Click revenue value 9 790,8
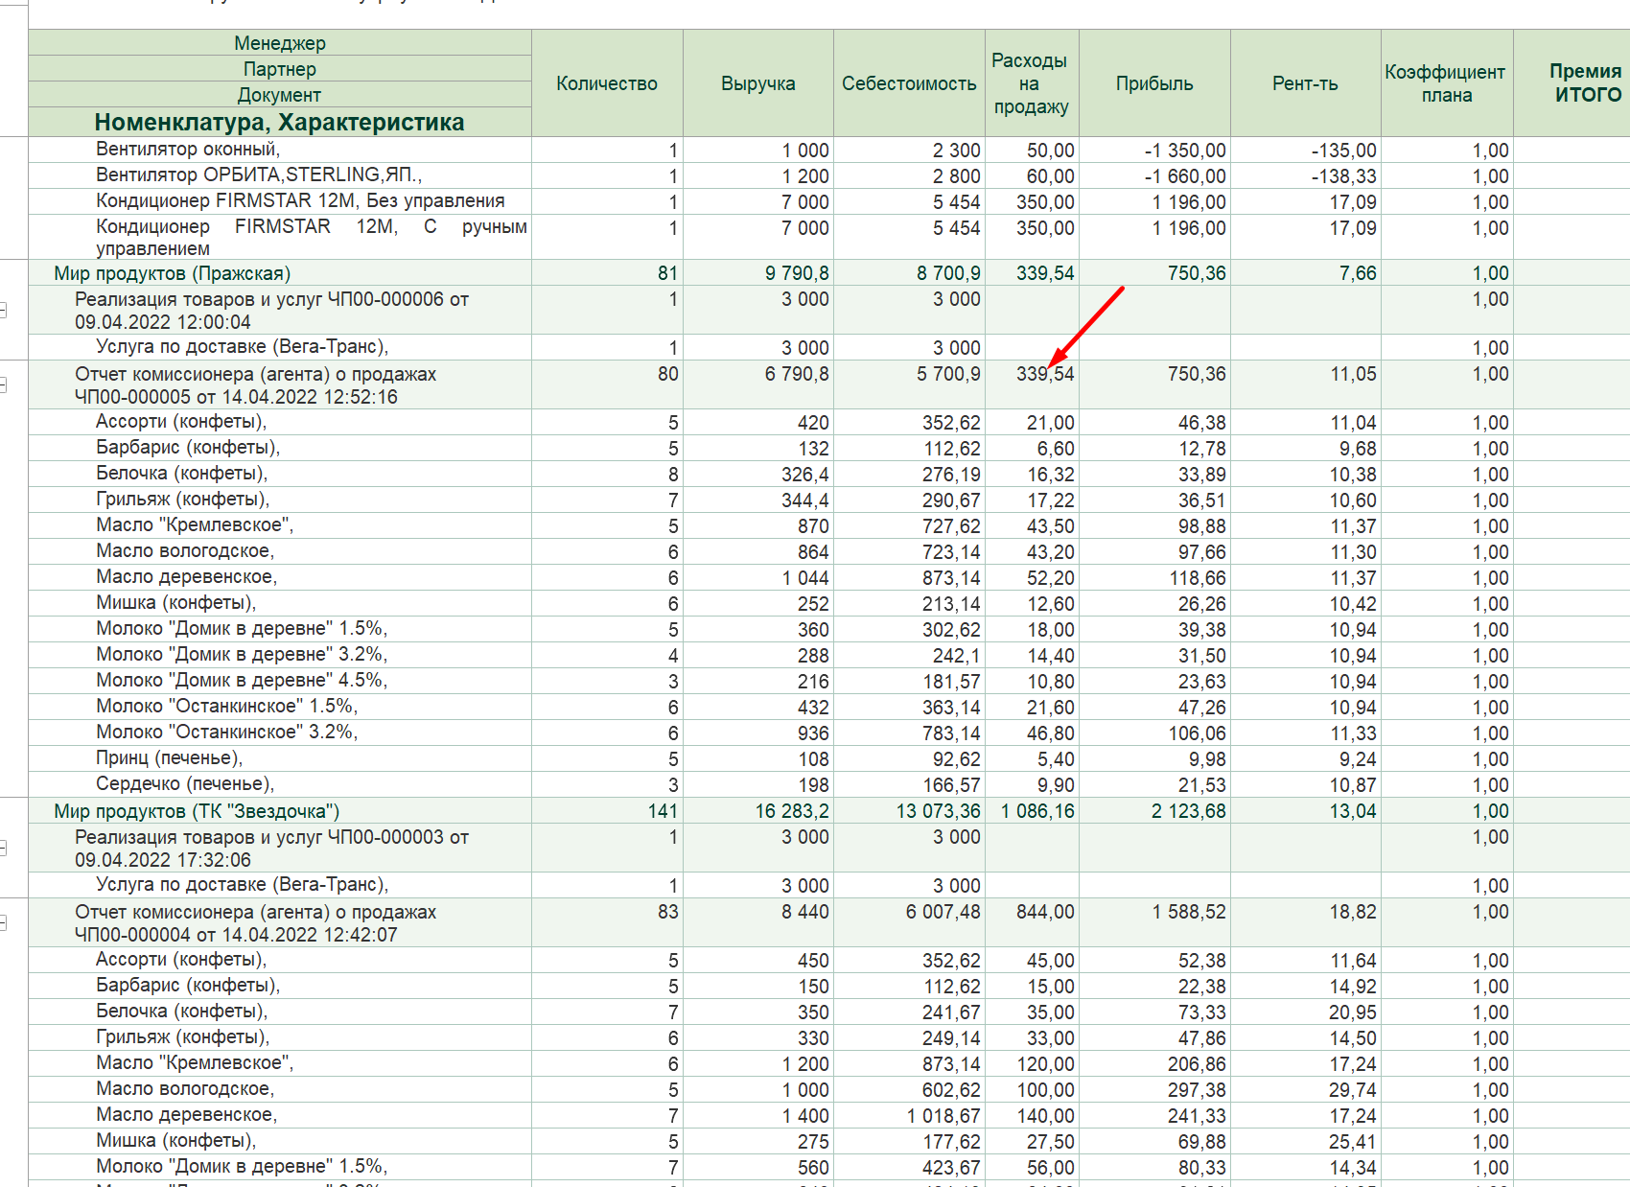The image size is (1630, 1187). point(797,273)
